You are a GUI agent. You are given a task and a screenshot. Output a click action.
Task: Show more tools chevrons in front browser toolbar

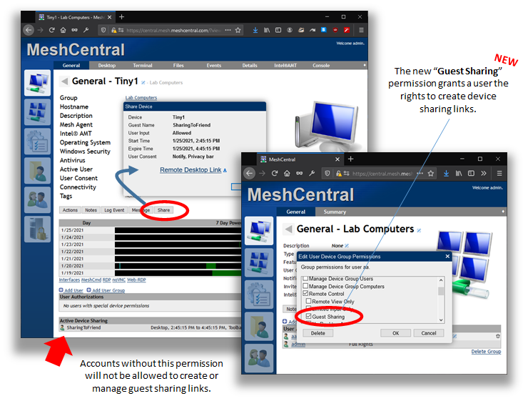(484, 174)
